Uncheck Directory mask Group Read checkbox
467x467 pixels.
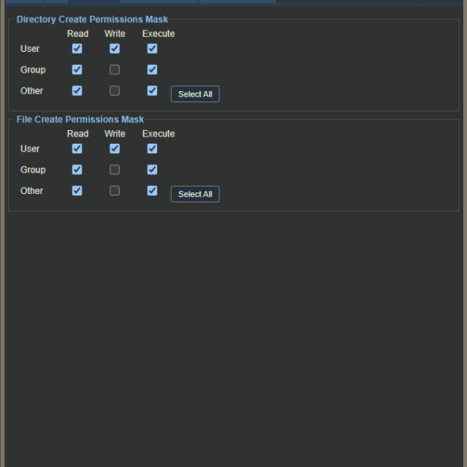pos(77,69)
